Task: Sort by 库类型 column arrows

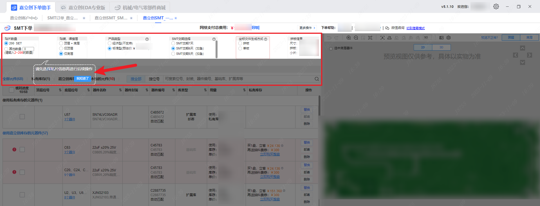Action: click(205, 90)
